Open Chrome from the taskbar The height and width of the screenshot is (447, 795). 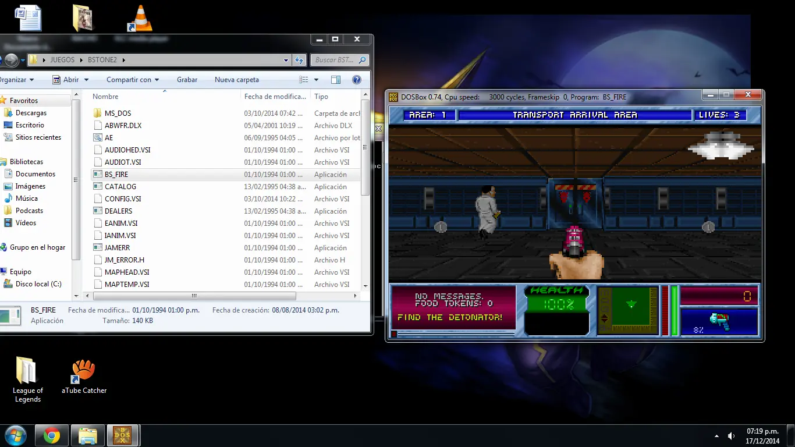tap(52, 435)
